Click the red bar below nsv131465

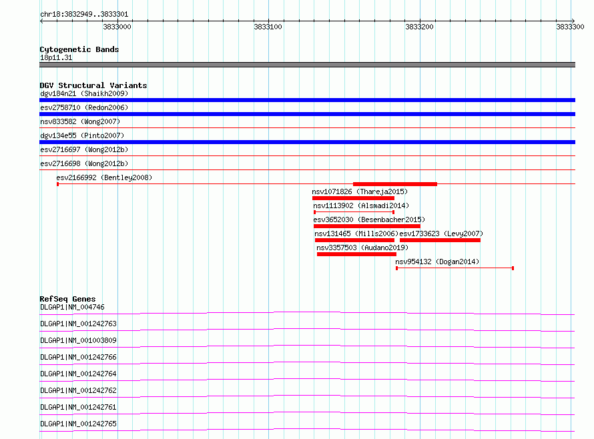[355, 240]
